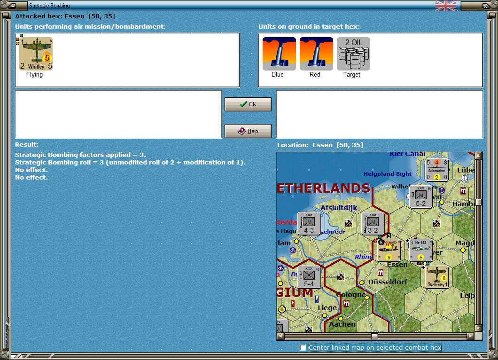This screenshot has height=360, width=498.
Task: Click the map horizontal scrollbar left arrow
Action: pyautogui.click(x=280, y=336)
